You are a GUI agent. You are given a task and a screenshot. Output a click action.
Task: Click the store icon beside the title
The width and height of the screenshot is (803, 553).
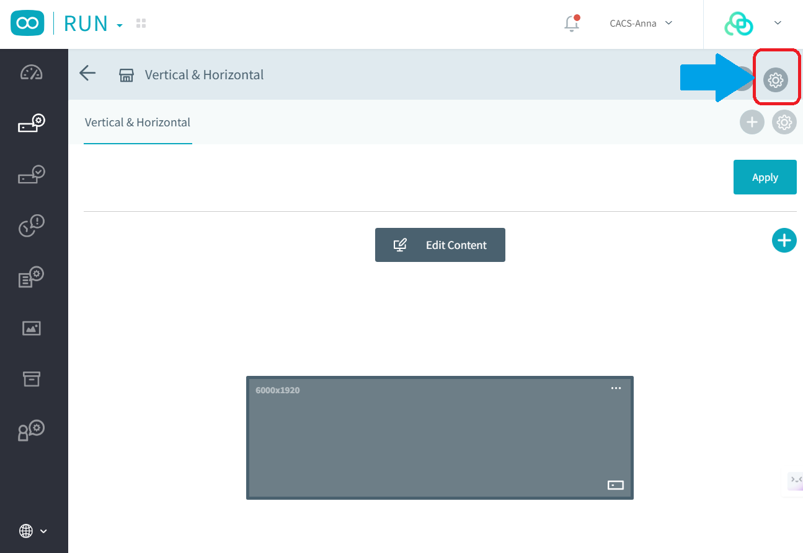click(x=126, y=76)
